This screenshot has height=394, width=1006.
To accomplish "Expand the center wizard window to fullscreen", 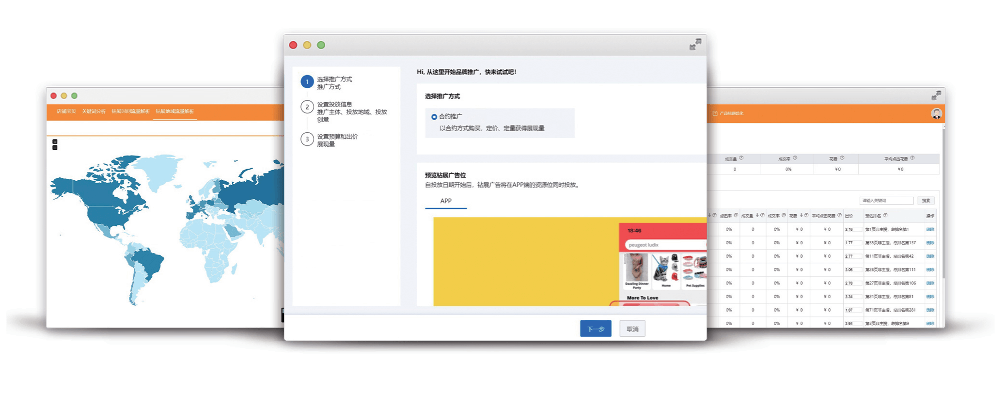I will point(695,45).
